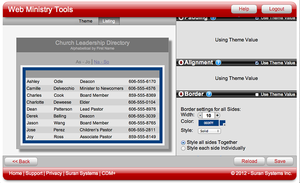Open the Na - So directory page link

point(101,62)
